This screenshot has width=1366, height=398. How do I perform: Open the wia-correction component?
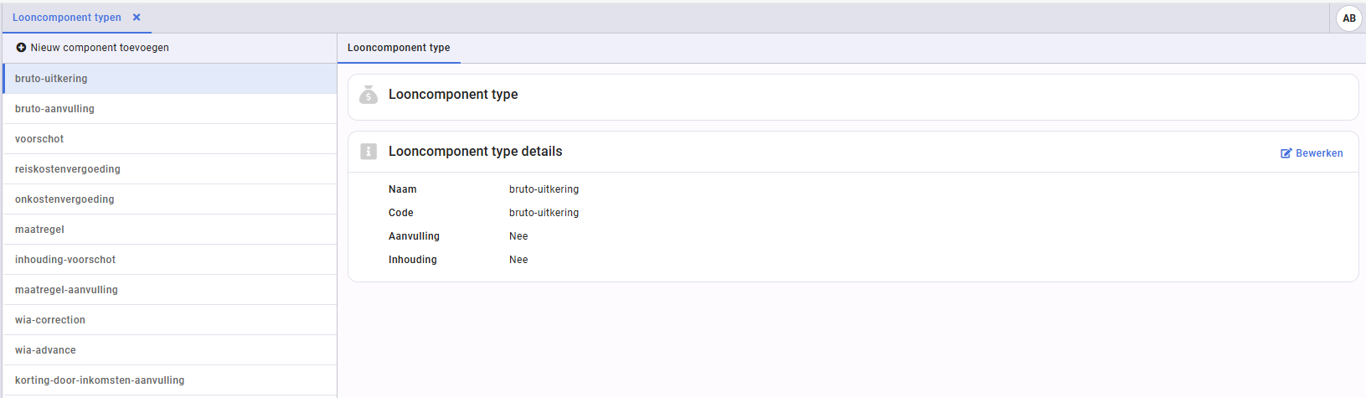[x=50, y=320]
